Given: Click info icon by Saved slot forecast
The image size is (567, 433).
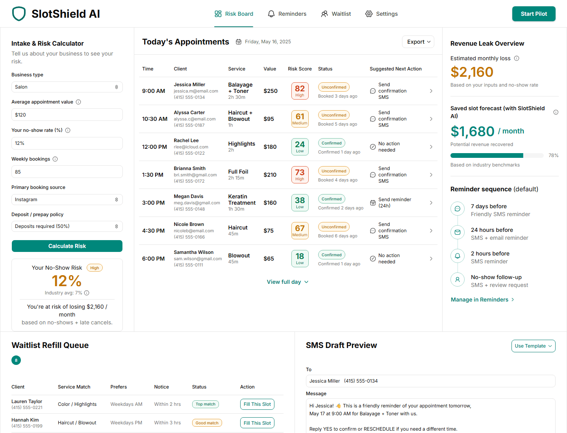Looking at the screenshot, I should (556, 112).
